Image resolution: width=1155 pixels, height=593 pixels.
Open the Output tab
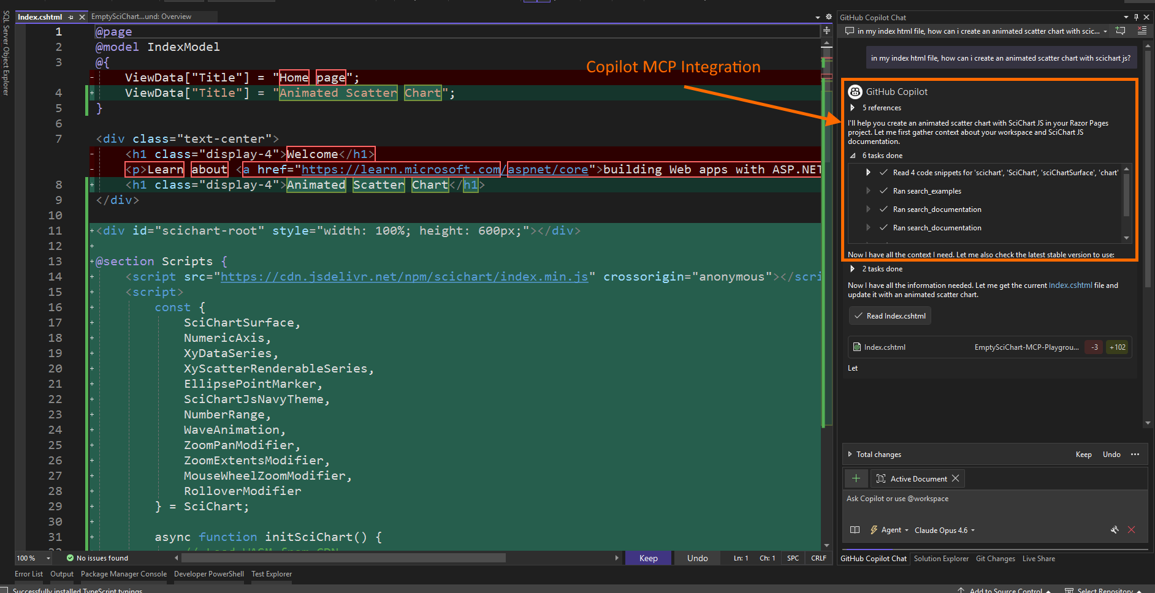pyautogui.click(x=62, y=574)
